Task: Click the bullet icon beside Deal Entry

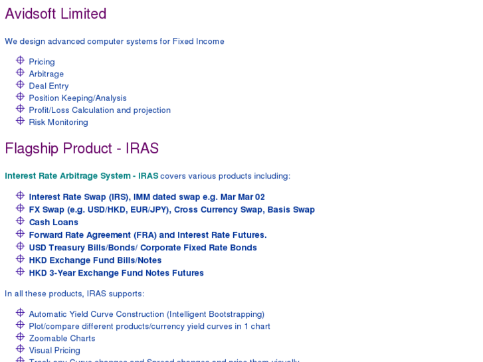Action: (x=20, y=84)
